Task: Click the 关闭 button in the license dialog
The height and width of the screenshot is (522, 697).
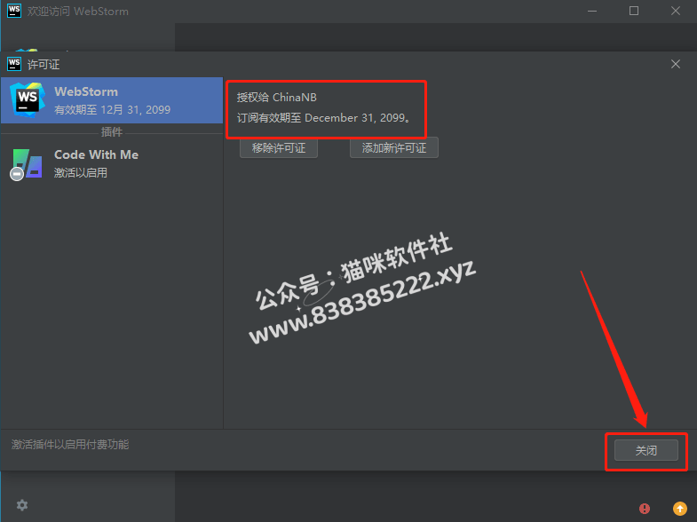Action: pyautogui.click(x=646, y=450)
